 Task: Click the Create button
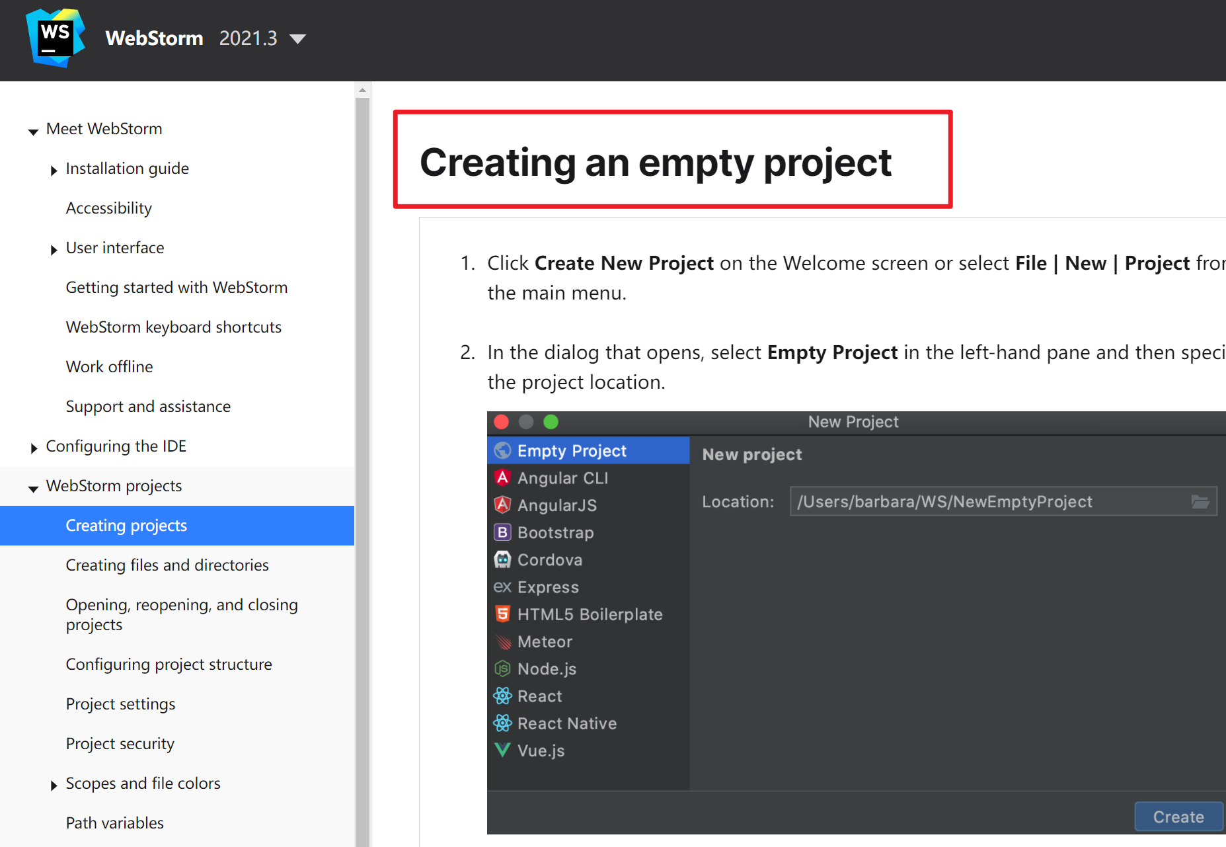[1178, 817]
